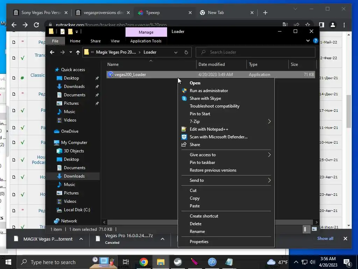This screenshot has height=269, width=358.
Task: Click Rename in the context menu
Action: pos(197,232)
